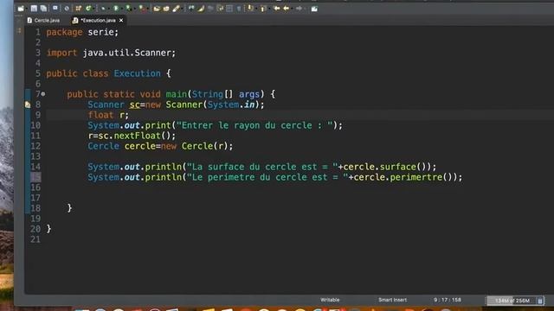Click the Run Garbage Collector trash icon
The width and height of the screenshot is (554, 311).
pos(539,301)
